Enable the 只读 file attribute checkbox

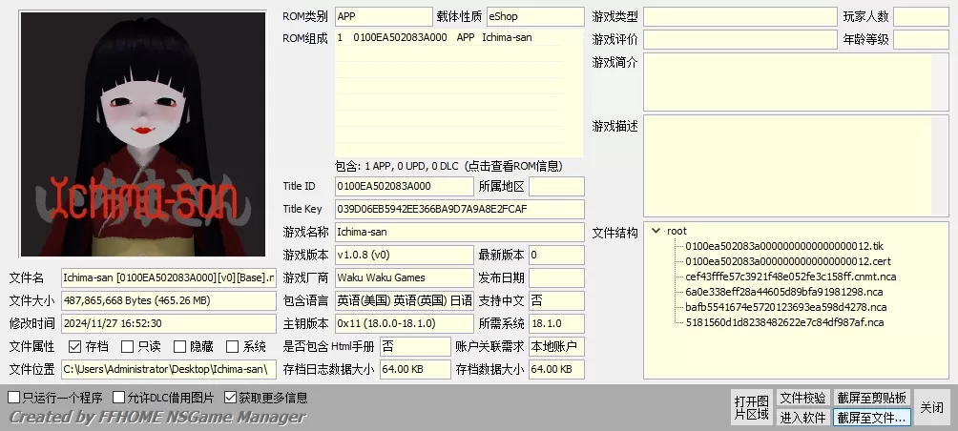[x=128, y=347]
